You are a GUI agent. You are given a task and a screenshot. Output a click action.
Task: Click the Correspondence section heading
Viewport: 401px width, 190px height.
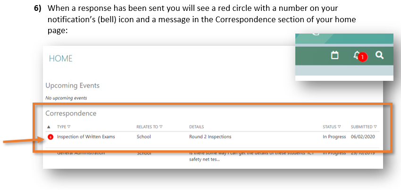[71, 113]
